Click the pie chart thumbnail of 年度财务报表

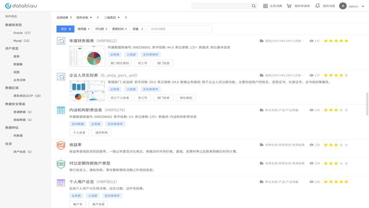tap(87, 56)
